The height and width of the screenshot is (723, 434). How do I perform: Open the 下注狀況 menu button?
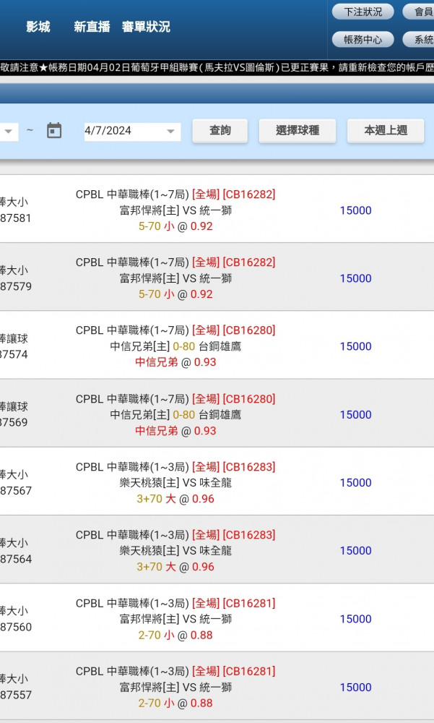363,12
